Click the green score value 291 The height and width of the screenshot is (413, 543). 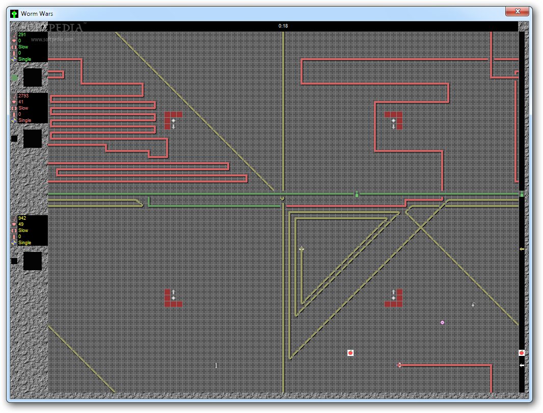click(22, 35)
